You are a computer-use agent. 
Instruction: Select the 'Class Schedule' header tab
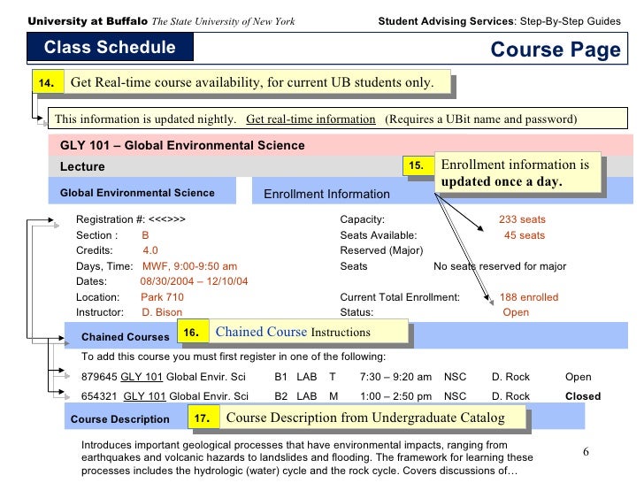tap(110, 47)
